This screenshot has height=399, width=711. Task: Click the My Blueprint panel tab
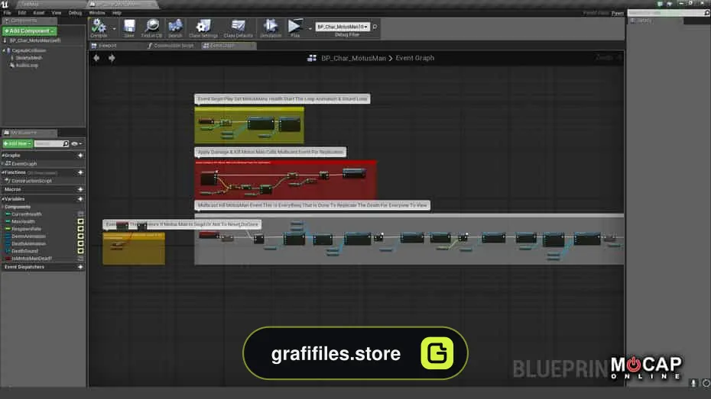coord(29,133)
